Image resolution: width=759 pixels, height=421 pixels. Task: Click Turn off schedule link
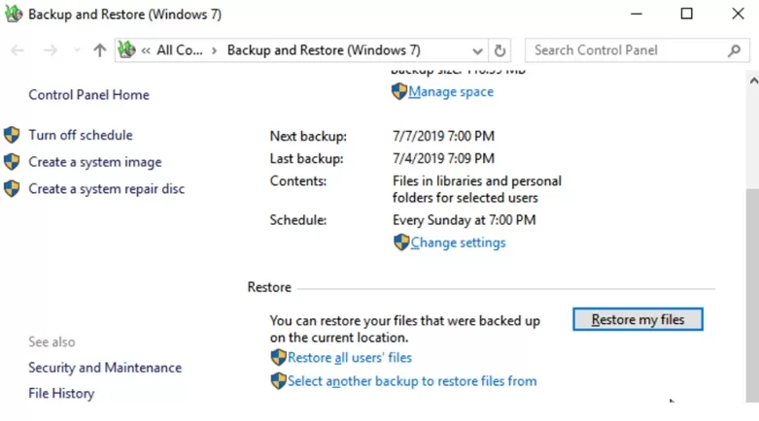(x=81, y=135)
